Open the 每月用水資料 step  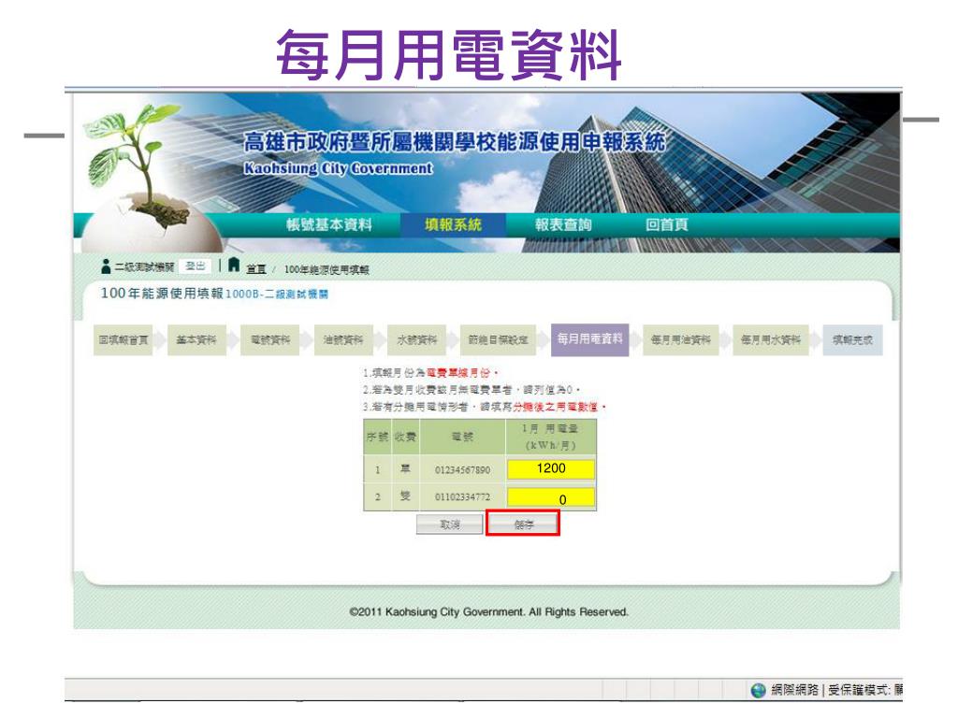771,339
